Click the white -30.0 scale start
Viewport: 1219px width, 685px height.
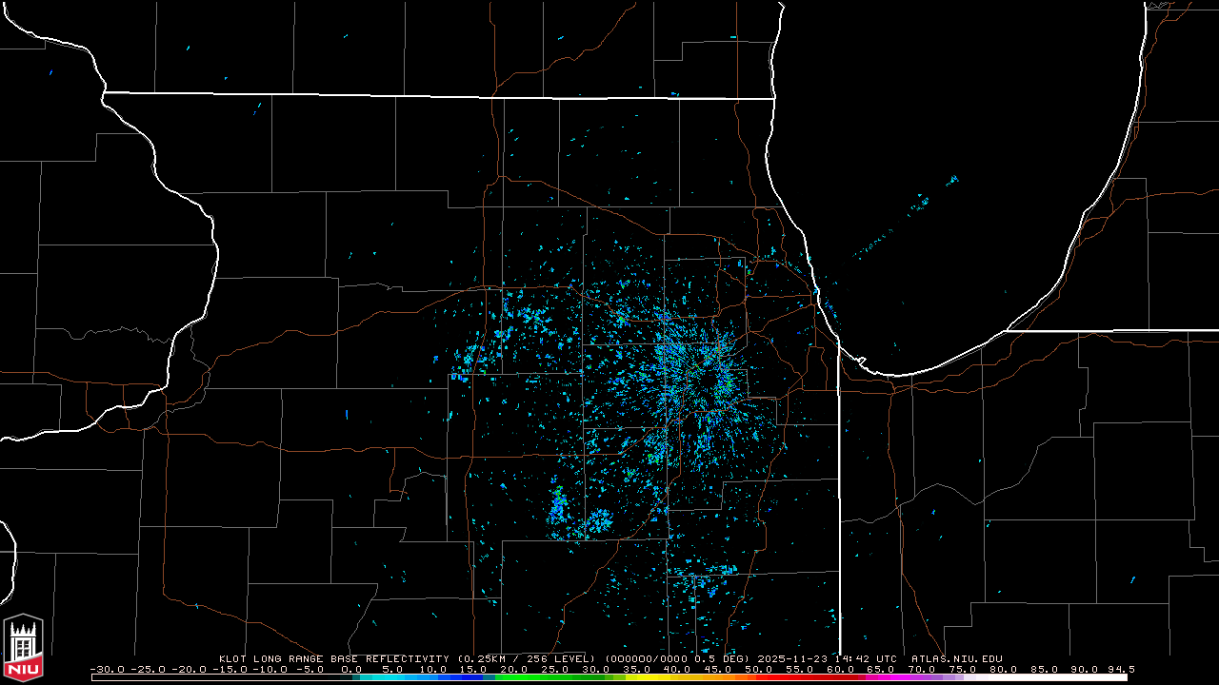click(x=108, y=670)
